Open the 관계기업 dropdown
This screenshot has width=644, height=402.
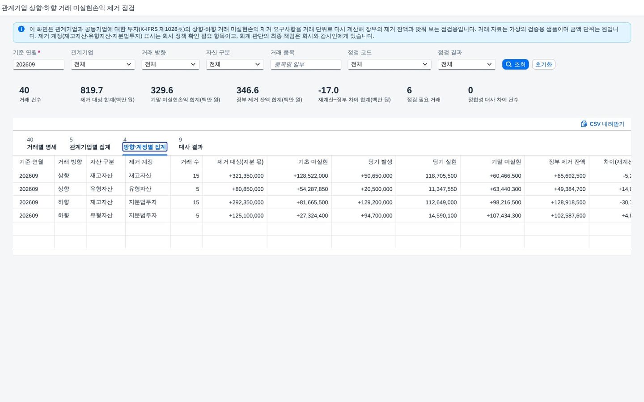(x=103, y=64)
